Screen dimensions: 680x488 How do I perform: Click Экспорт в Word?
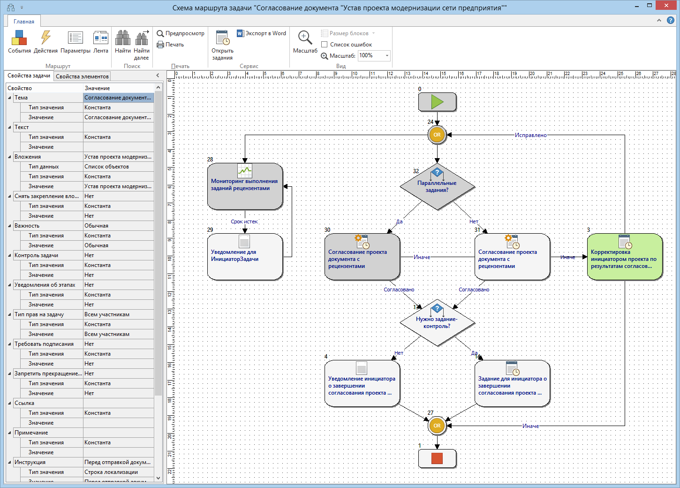(x=261, y=33)
